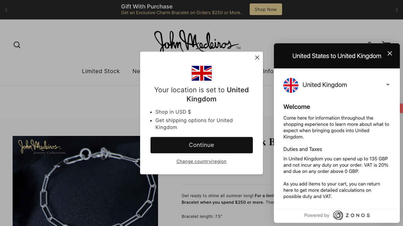Image resolution: width=403 pixels, height=226 pixels.
Task: Open the shopping cart icon
Action: [386, 42]
